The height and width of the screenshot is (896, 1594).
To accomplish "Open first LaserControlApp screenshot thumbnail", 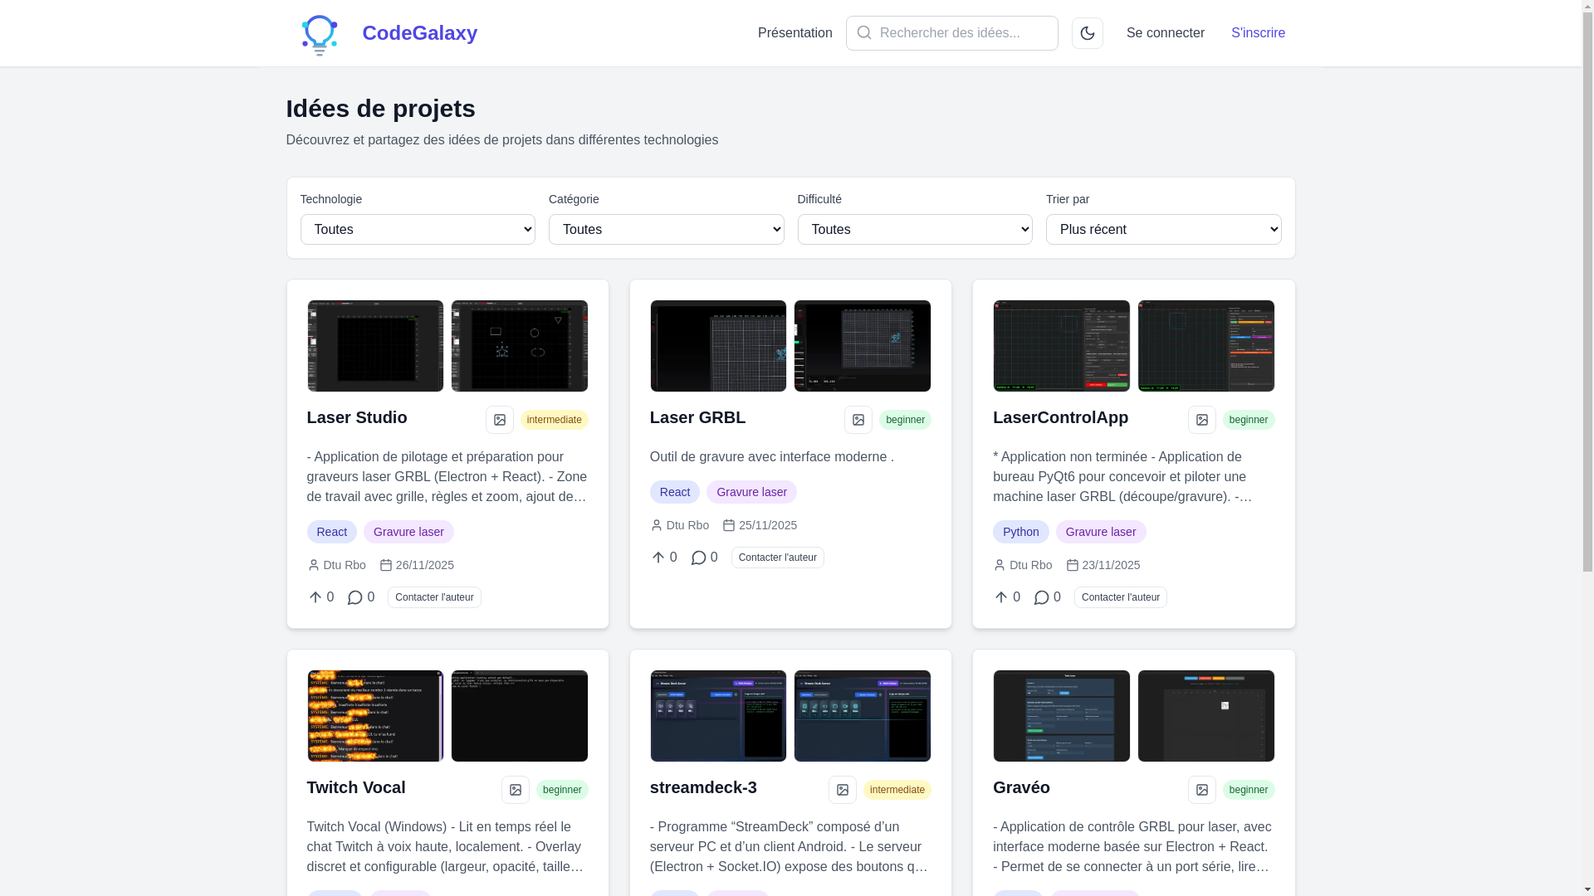I will point(1062,346).
